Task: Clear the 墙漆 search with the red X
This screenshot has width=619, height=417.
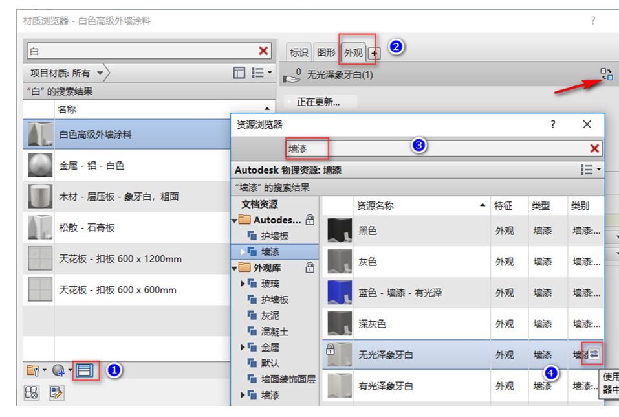Action: [594, 148]
